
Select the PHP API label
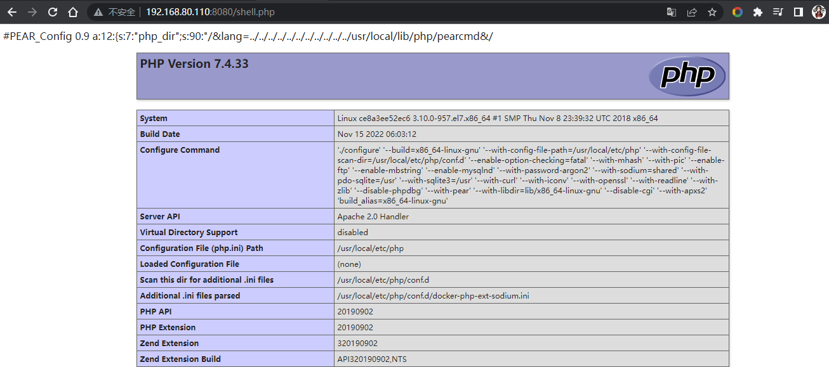coord(156,312)
